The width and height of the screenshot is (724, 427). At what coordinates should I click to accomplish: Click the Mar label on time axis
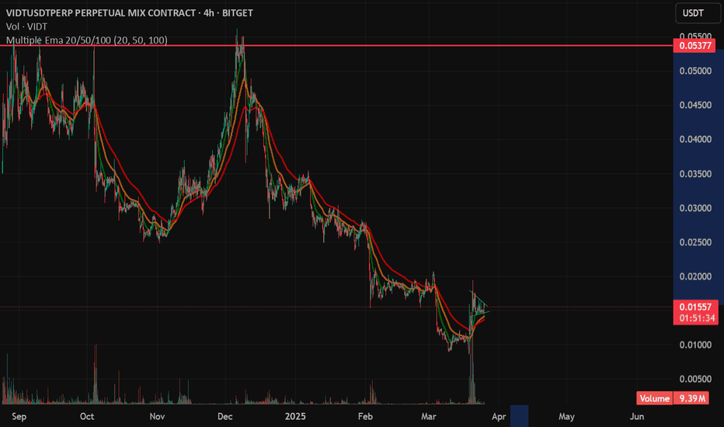(429, 416)
